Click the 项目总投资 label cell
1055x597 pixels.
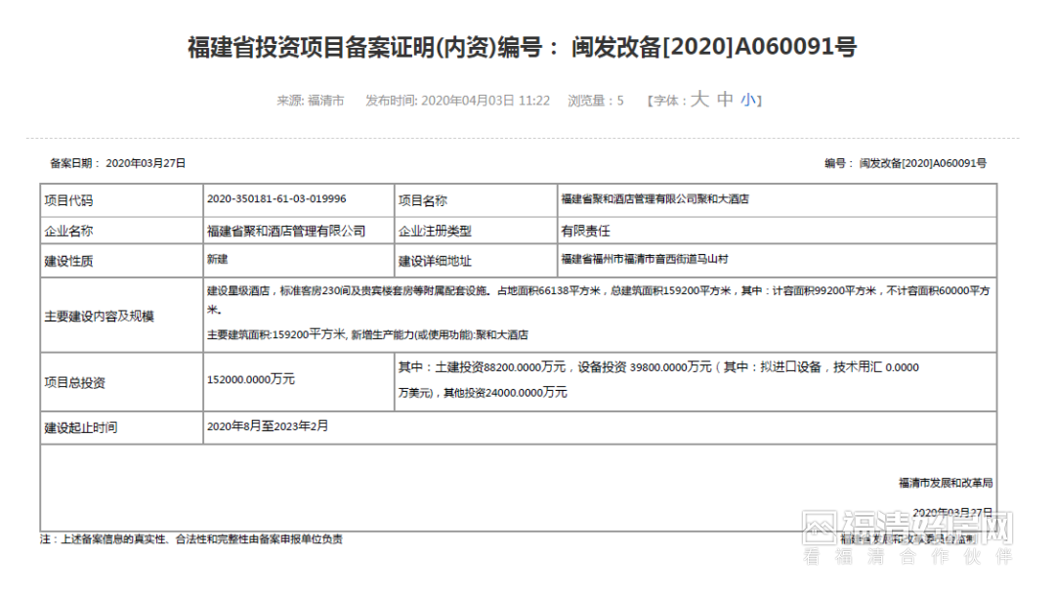click(122, 382)
